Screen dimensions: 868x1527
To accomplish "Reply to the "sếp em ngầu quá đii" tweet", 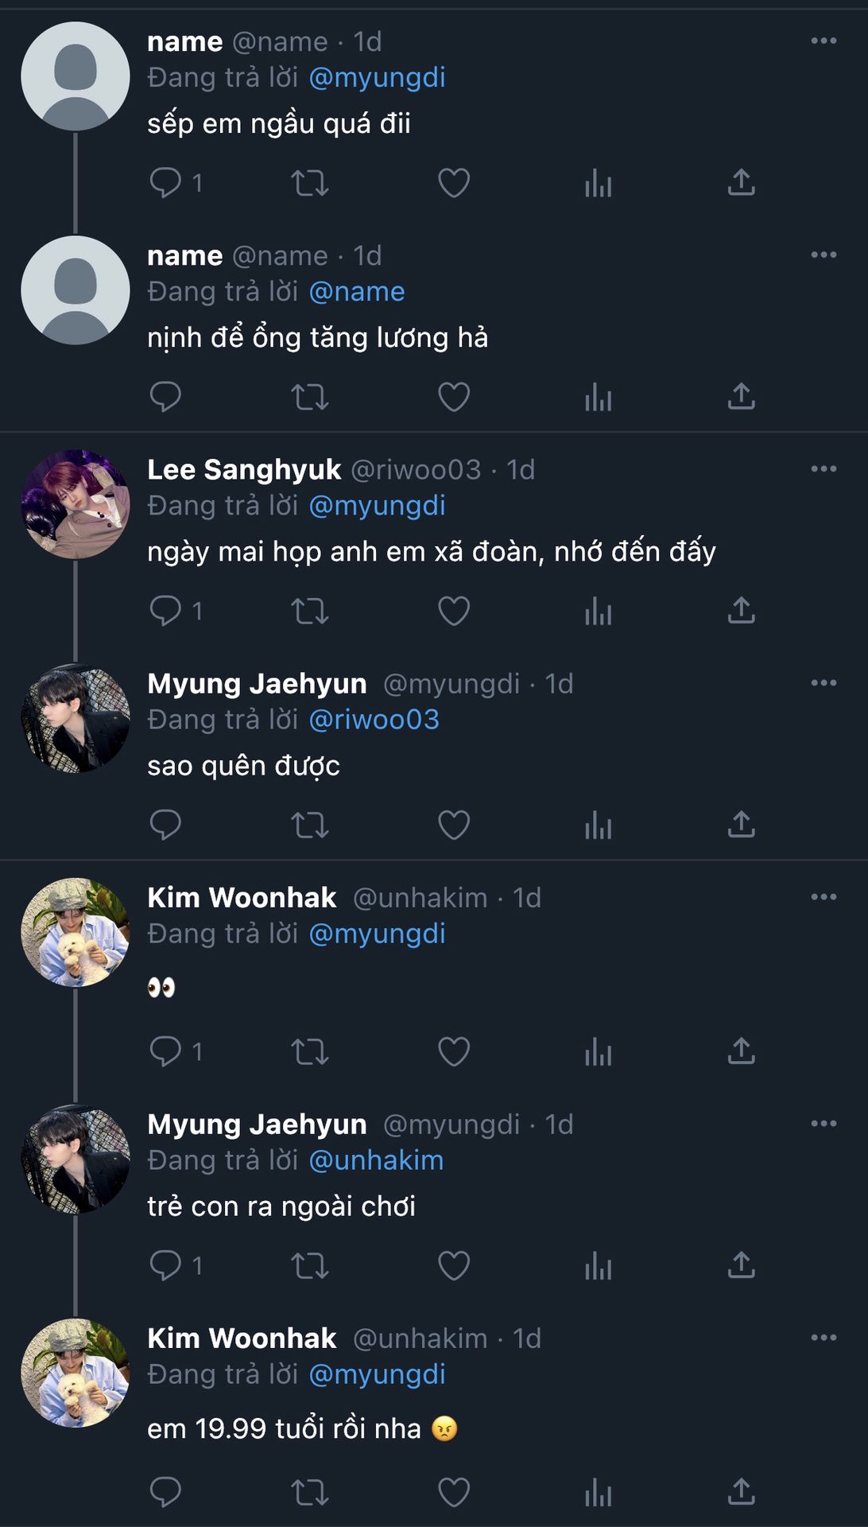I will coord(165,183).
